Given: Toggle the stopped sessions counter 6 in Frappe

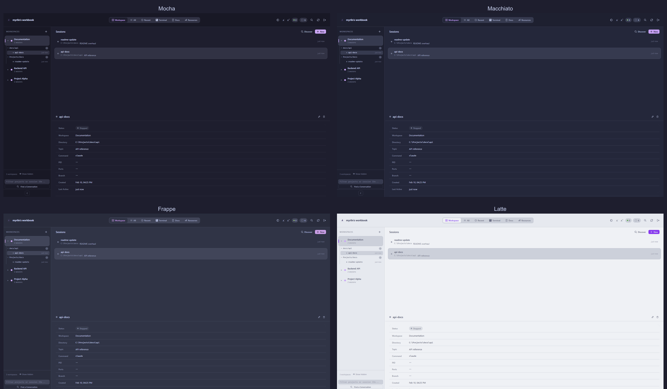Looking at the screenshot, I should [303, 221].
